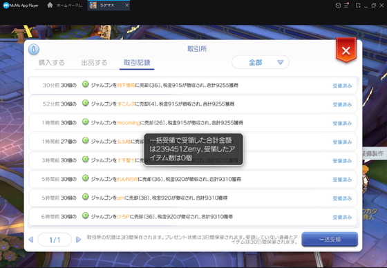Click item icon in the ami row

tap(86, 197)
